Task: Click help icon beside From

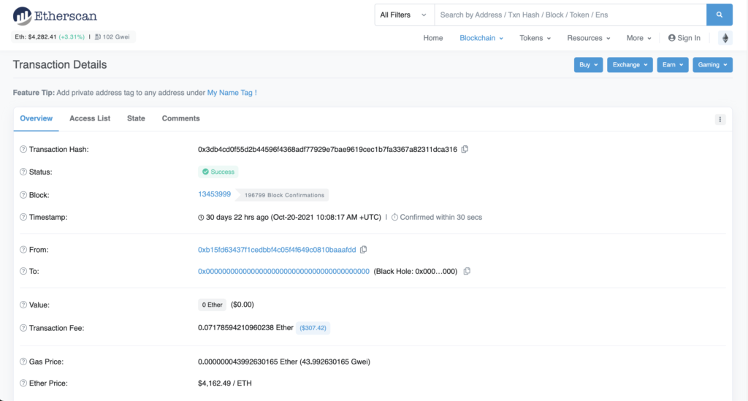Action: coord(23,249)
